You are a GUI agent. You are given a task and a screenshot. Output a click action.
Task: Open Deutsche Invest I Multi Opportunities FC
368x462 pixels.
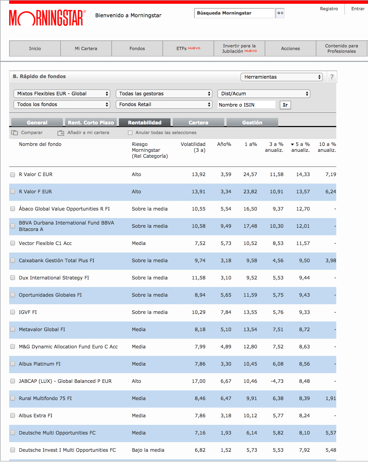(x=67, y=450)
